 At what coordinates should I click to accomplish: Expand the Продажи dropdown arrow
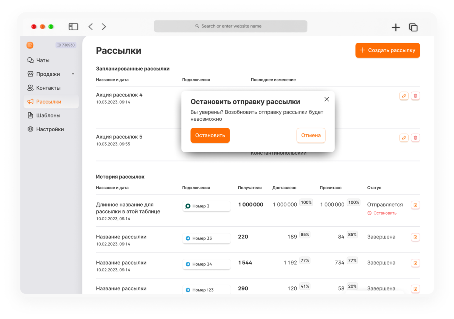(x=73, y=74)
